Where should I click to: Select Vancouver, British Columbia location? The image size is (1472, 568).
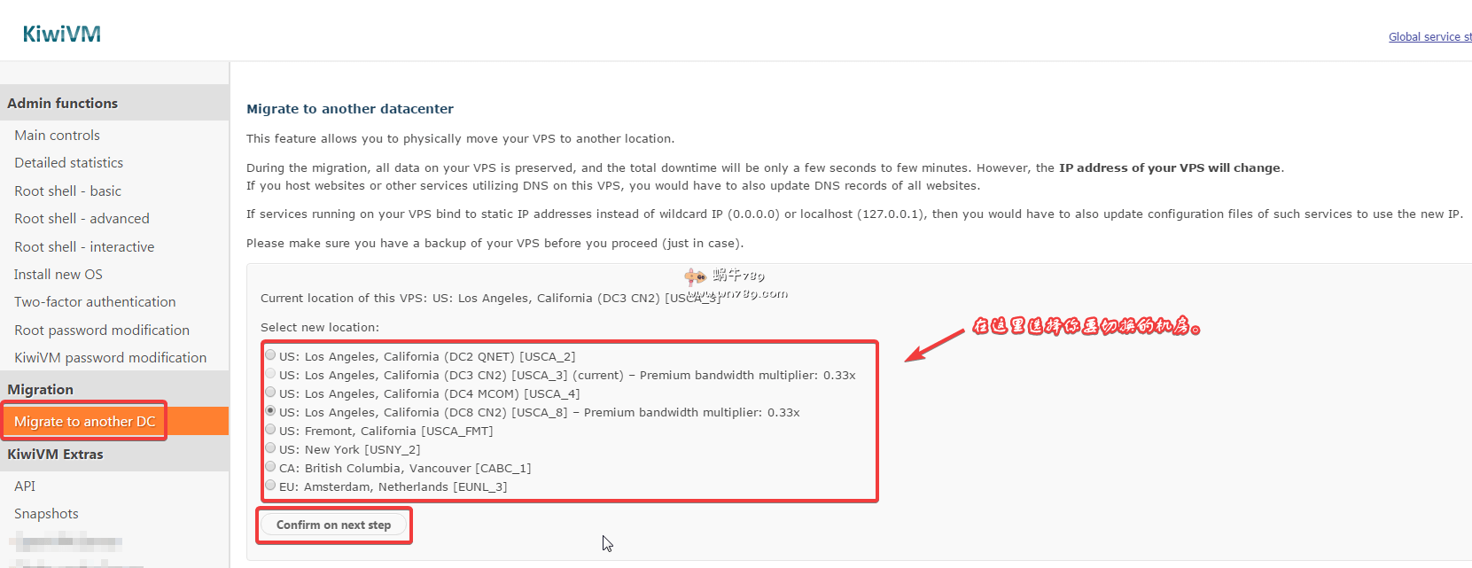pos(270,467)
